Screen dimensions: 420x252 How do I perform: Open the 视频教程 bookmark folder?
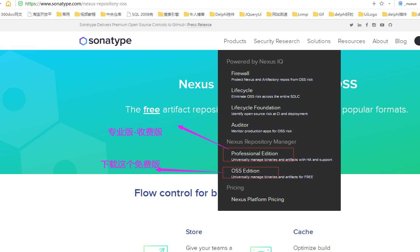coord(85,14)
